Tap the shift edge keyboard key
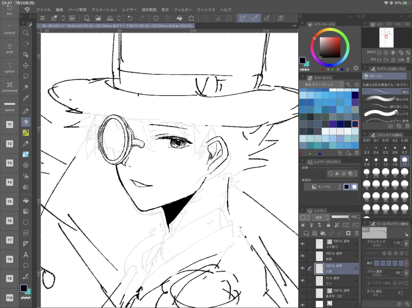Image resolution: width=412 pixels, height=308 pixels. 9,48
